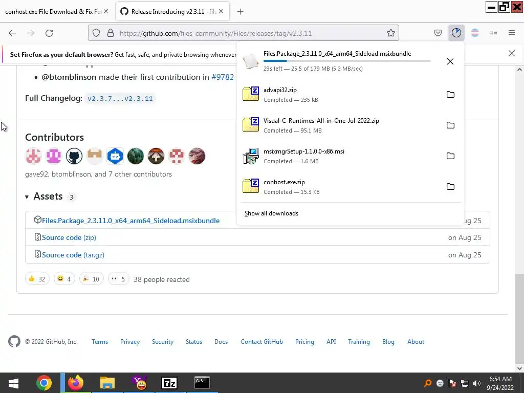
Task: Open the conhost.exe.zip download entry
Action: (x=339, y=187)
